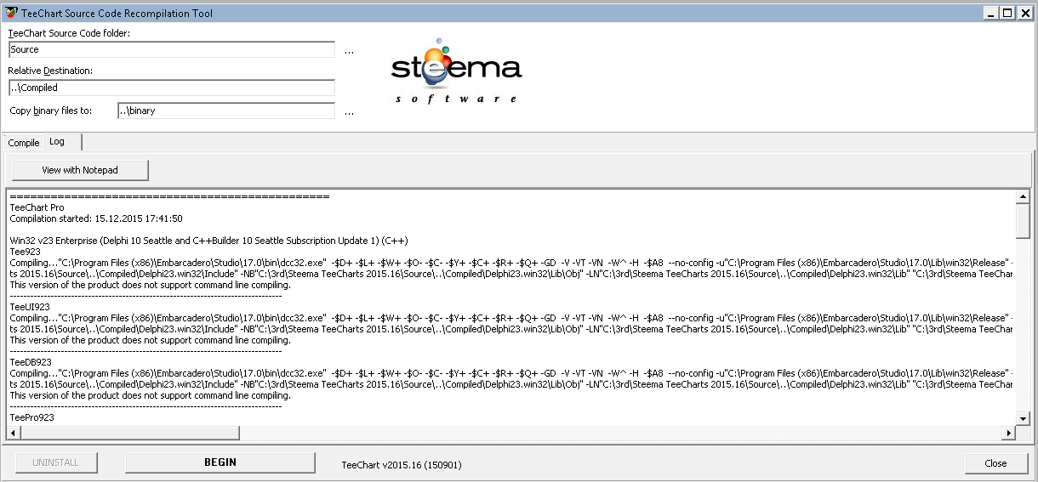Viewport: 1038px width, 482px height.
Task: Click the 'Relative Destination:' label
Action: point(51,71)
